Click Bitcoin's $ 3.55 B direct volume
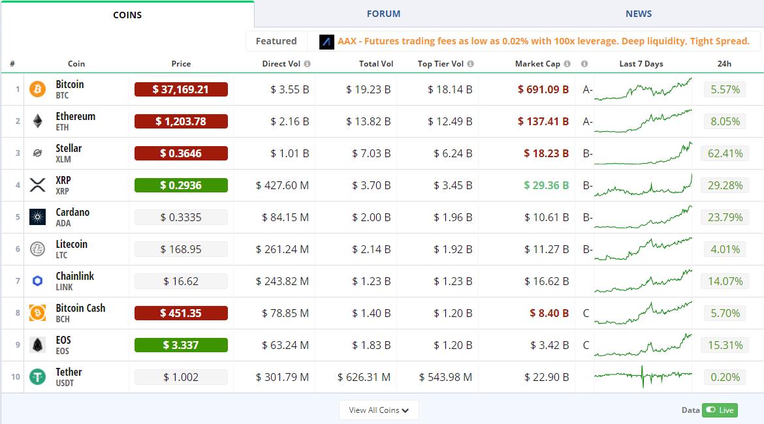This screenshot has width=764, height=424. 289,89
